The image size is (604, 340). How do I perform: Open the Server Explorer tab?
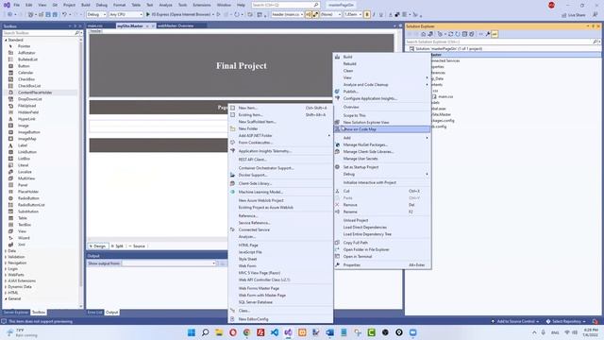[16, 313]
